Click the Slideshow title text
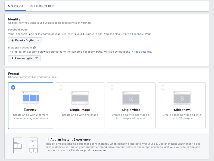Screen dimensions: 214x161 coord(182,110)
